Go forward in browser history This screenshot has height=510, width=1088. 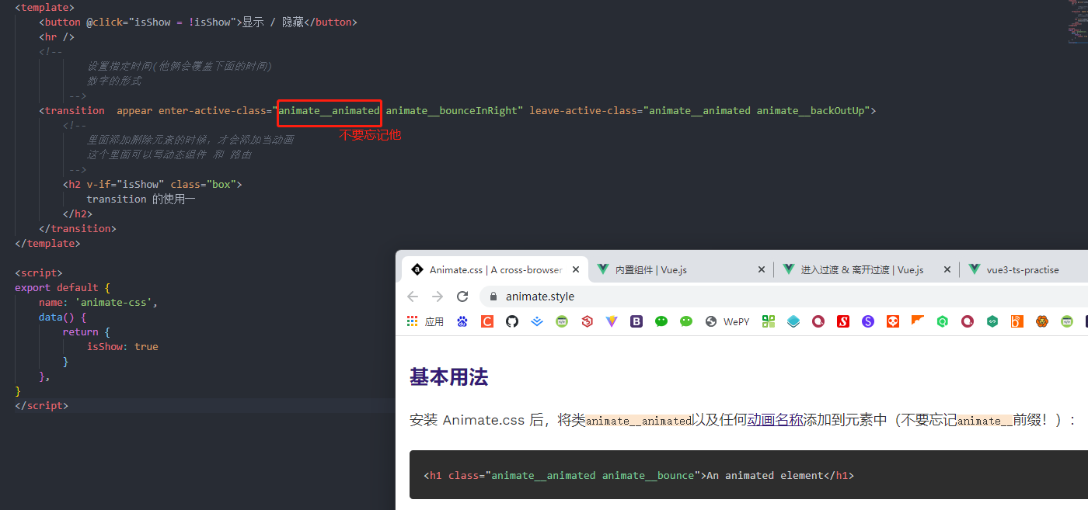click(x=438, y=297)
